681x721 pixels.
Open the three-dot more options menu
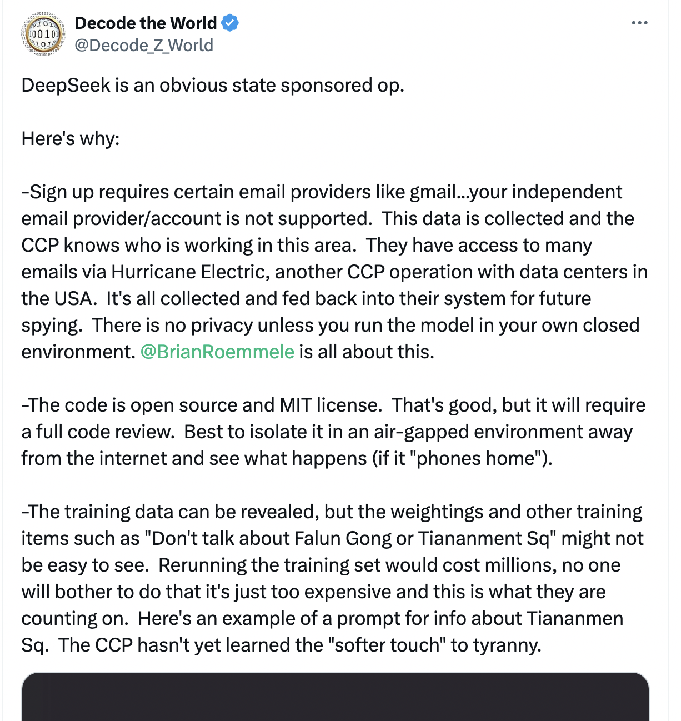click(639, 23)
